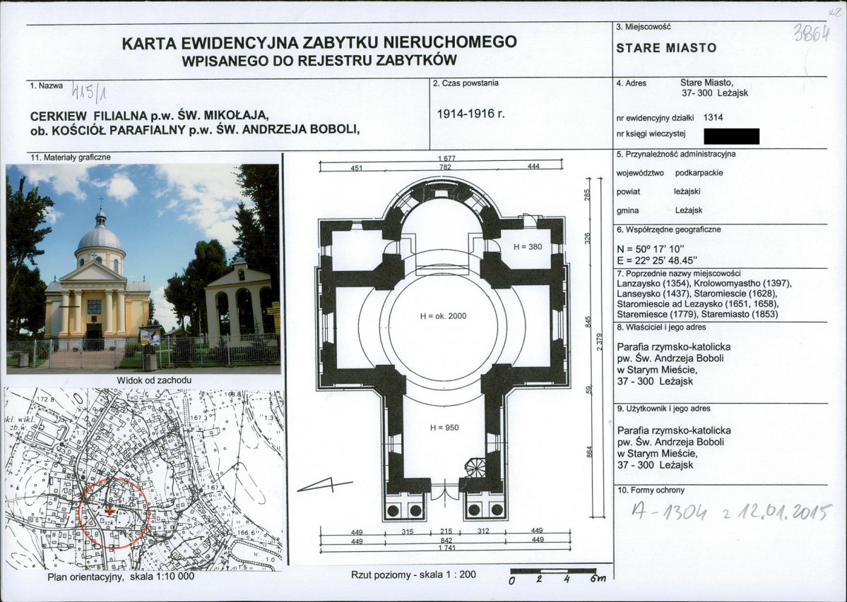
Task: Click the north arrow beside the floor plan
Action: pyautogui.click(x=325, y=486)
